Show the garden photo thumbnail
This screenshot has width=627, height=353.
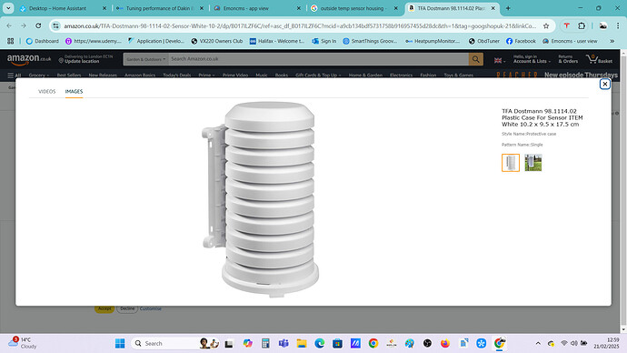pyautogui.click(x=533, y=163)
